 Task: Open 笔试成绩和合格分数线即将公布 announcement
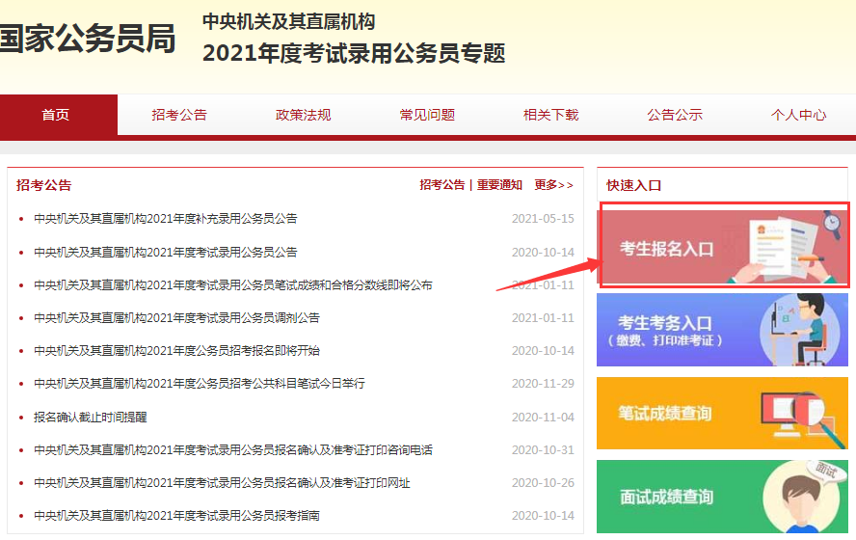233,285
